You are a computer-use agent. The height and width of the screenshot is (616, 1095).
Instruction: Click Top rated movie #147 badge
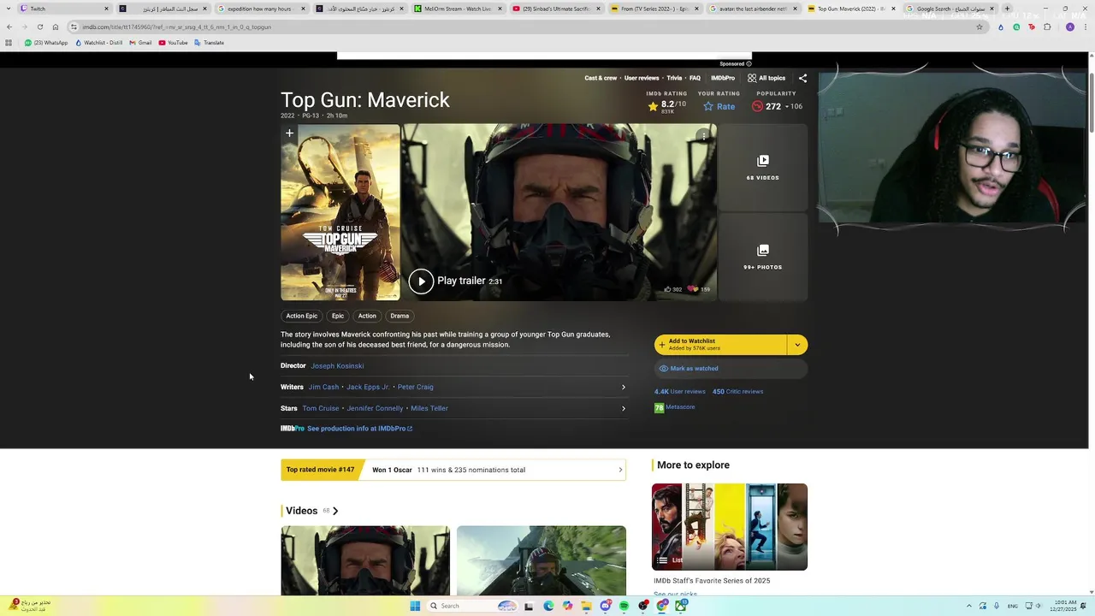320,470
